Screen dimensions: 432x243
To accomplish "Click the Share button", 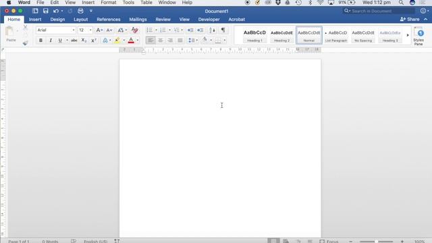I will [x=410, y=20].
